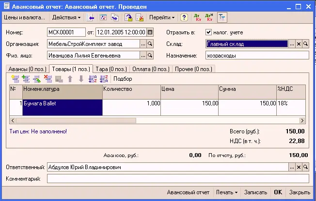Open Ответственный record with magnifier icon
The height and width of the screenshot is (201, 316).
(305, 167)
